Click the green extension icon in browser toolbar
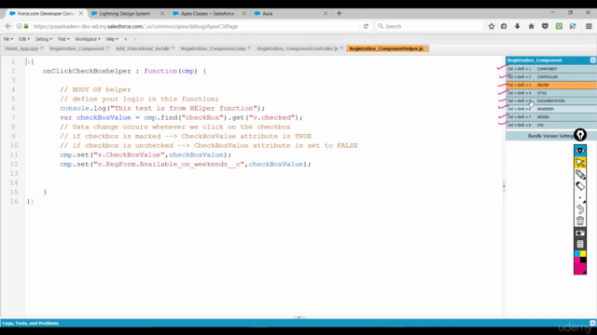The height and width of the screenshot is (335, 597). point(559,26)
